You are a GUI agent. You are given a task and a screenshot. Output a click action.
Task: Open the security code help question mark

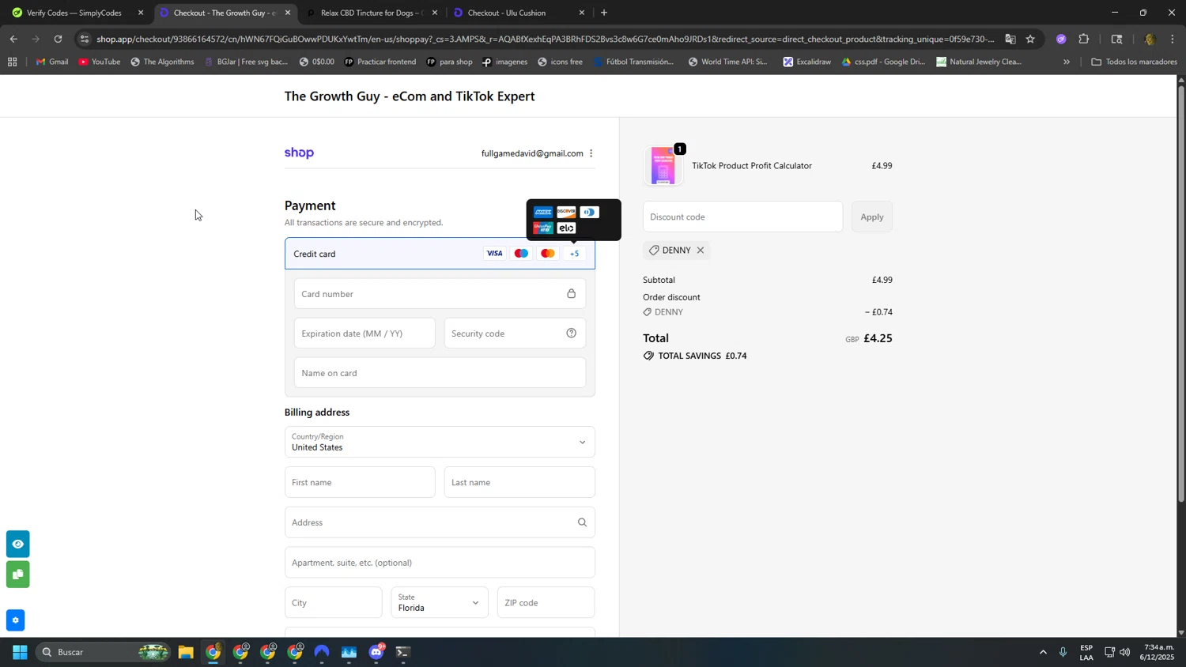[571, 333]
